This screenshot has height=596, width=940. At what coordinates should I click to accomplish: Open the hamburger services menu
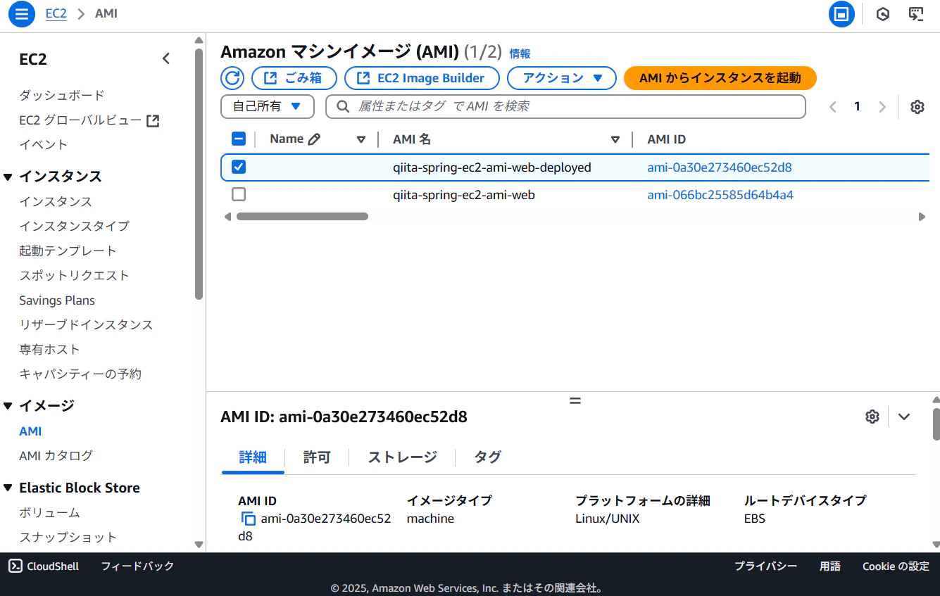tap(21, 14)
